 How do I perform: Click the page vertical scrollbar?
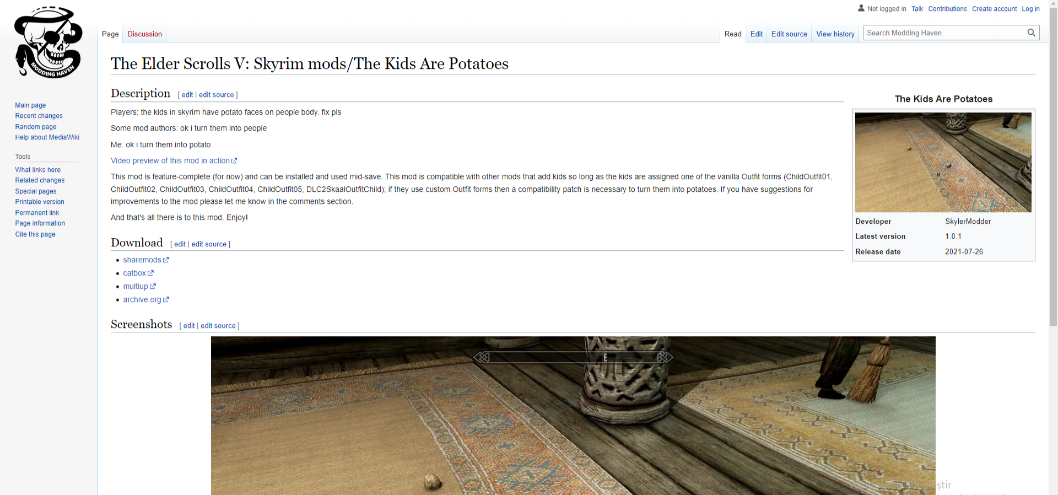click(1054, 165)
